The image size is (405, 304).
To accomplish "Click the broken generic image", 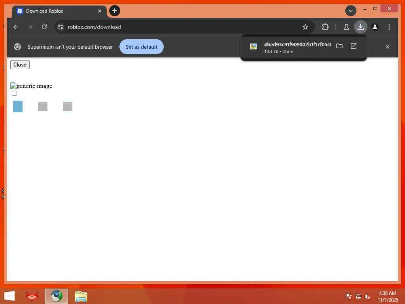I will pyautogui.click(x=31, y=86).
